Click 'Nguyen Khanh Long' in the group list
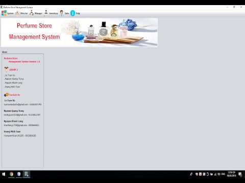 click(13, 83)
